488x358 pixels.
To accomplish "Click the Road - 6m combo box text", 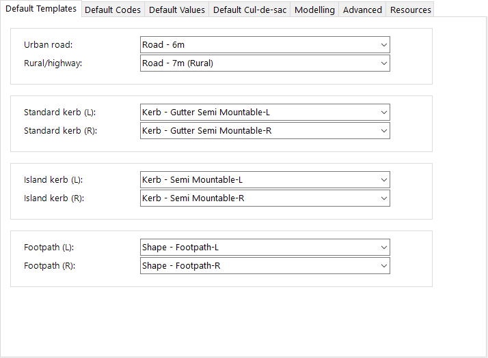I will click(163, 45).
